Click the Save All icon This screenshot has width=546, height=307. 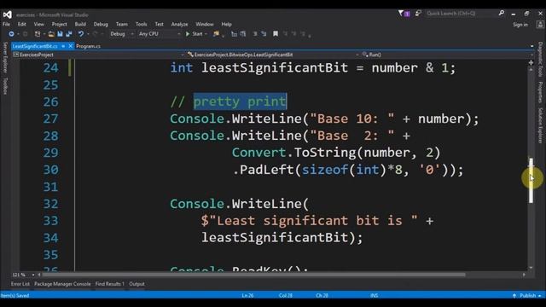coord(69,34)
